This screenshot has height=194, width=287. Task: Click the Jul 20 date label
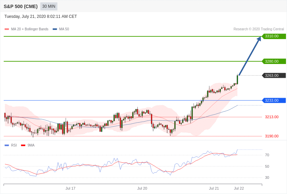click(142, 188)
